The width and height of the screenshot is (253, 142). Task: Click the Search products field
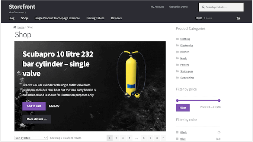[221, 7]
